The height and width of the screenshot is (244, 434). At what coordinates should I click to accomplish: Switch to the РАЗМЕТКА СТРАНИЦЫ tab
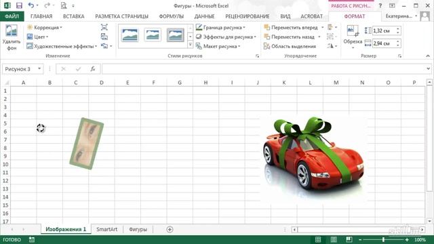122,16
